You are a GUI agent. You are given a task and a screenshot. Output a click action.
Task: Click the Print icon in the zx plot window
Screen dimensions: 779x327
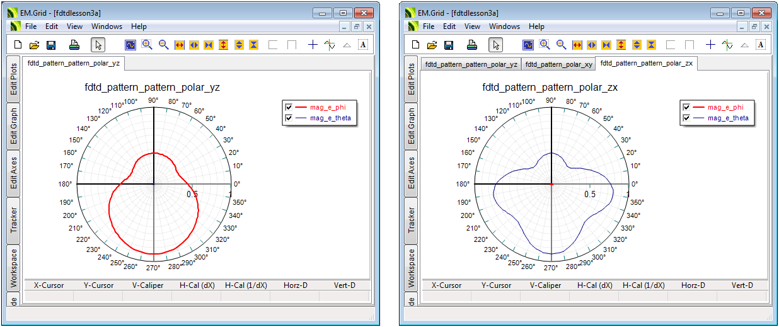pos(471,45)
